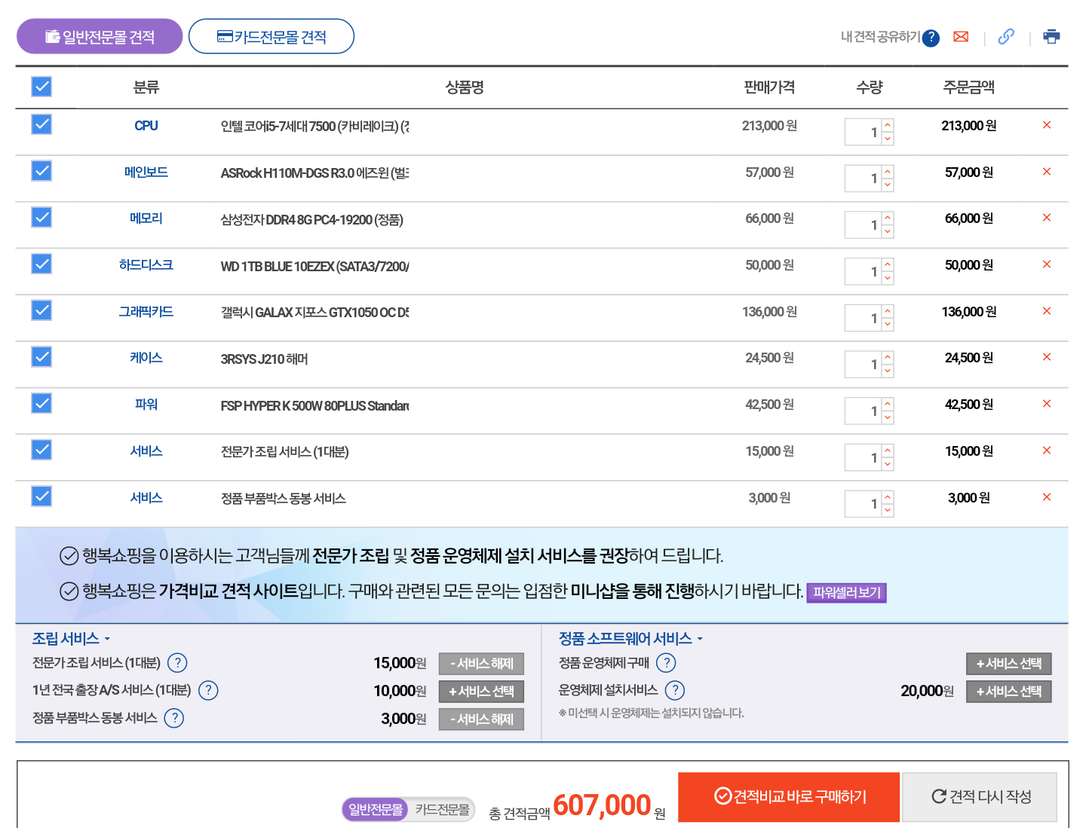This screenshot has width=1086, height=828.
Task: Toggle the select-all checkbox in the table header
Action: pyautogui.click(x=41, y=87)
